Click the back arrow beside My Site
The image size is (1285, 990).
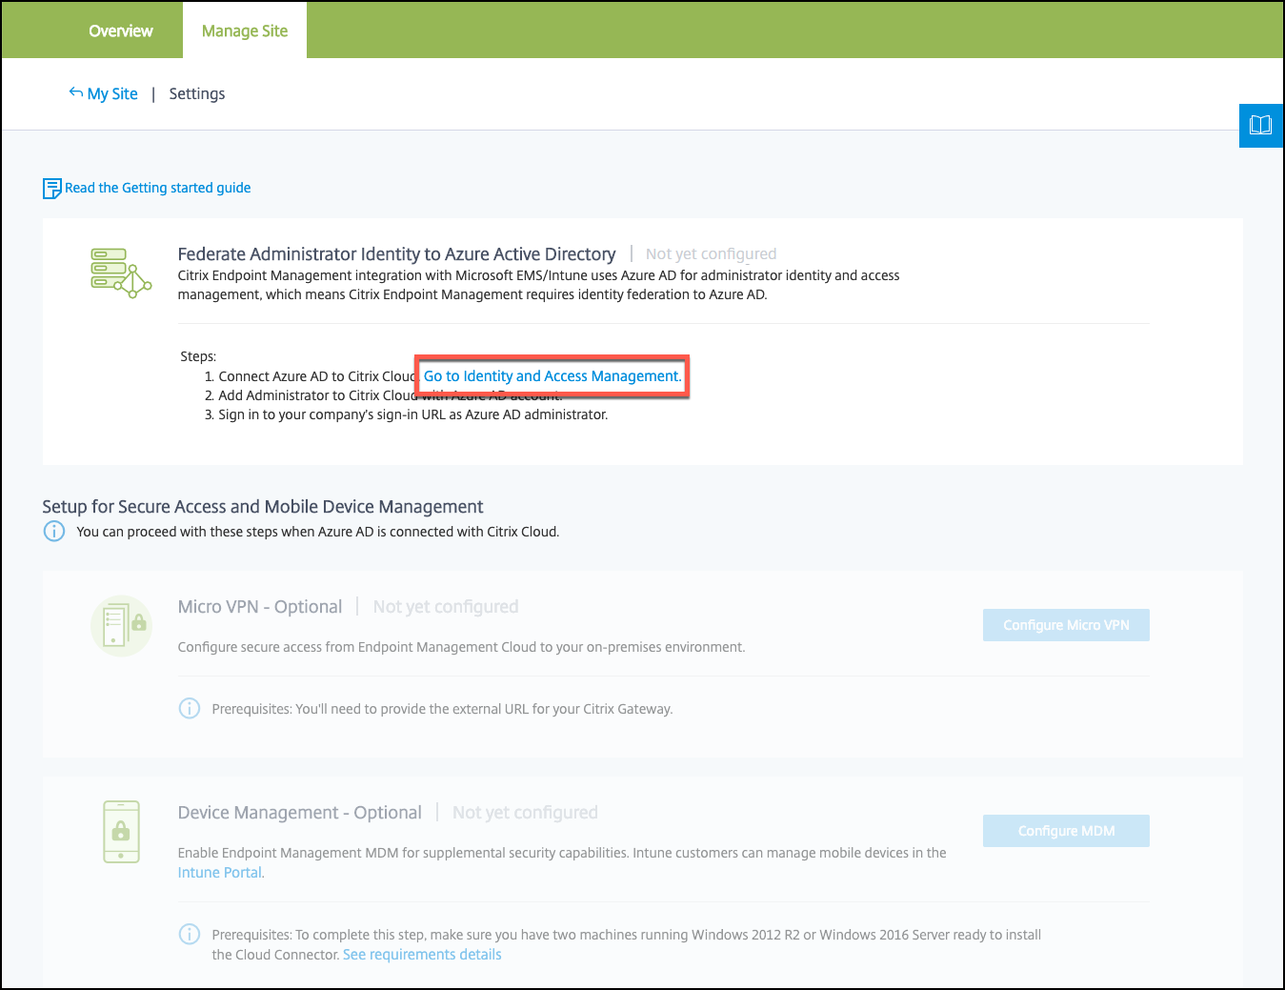pos(76,92)
